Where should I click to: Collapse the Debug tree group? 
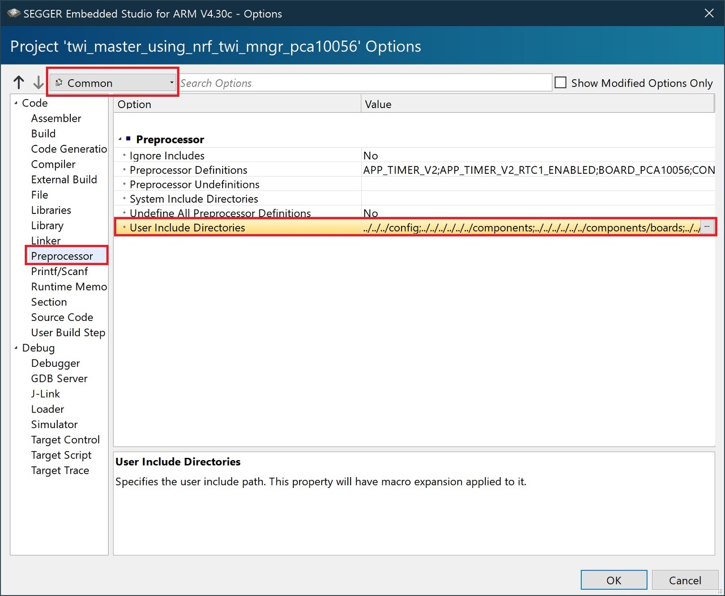(16, 348)
